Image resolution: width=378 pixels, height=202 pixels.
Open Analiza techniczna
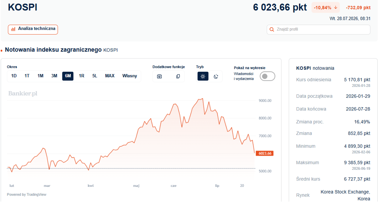(x=33, y=29)
